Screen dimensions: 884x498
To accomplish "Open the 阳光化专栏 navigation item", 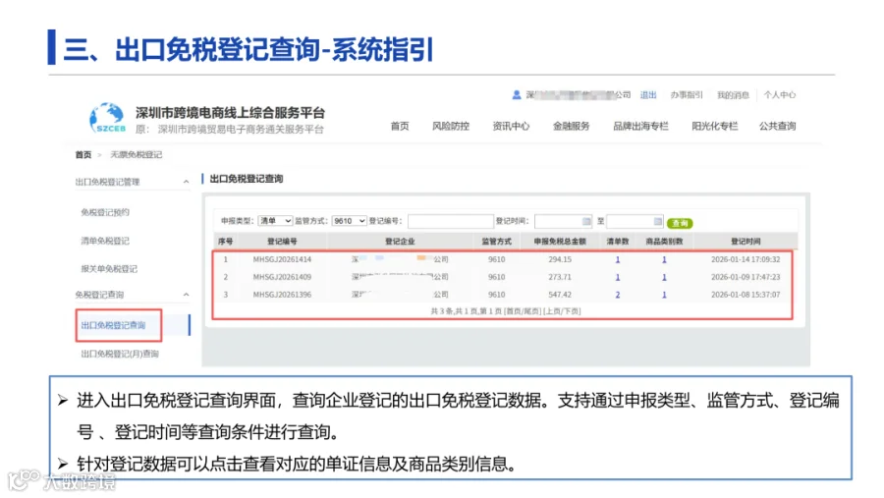I will click(x=714, y=126).
